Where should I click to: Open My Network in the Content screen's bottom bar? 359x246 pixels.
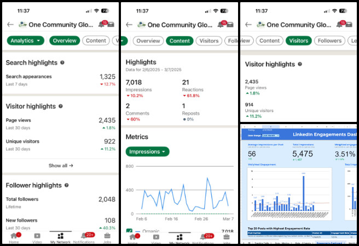(x=179, y=238)
